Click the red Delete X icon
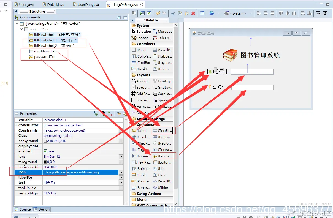 (x=193, y=13)
